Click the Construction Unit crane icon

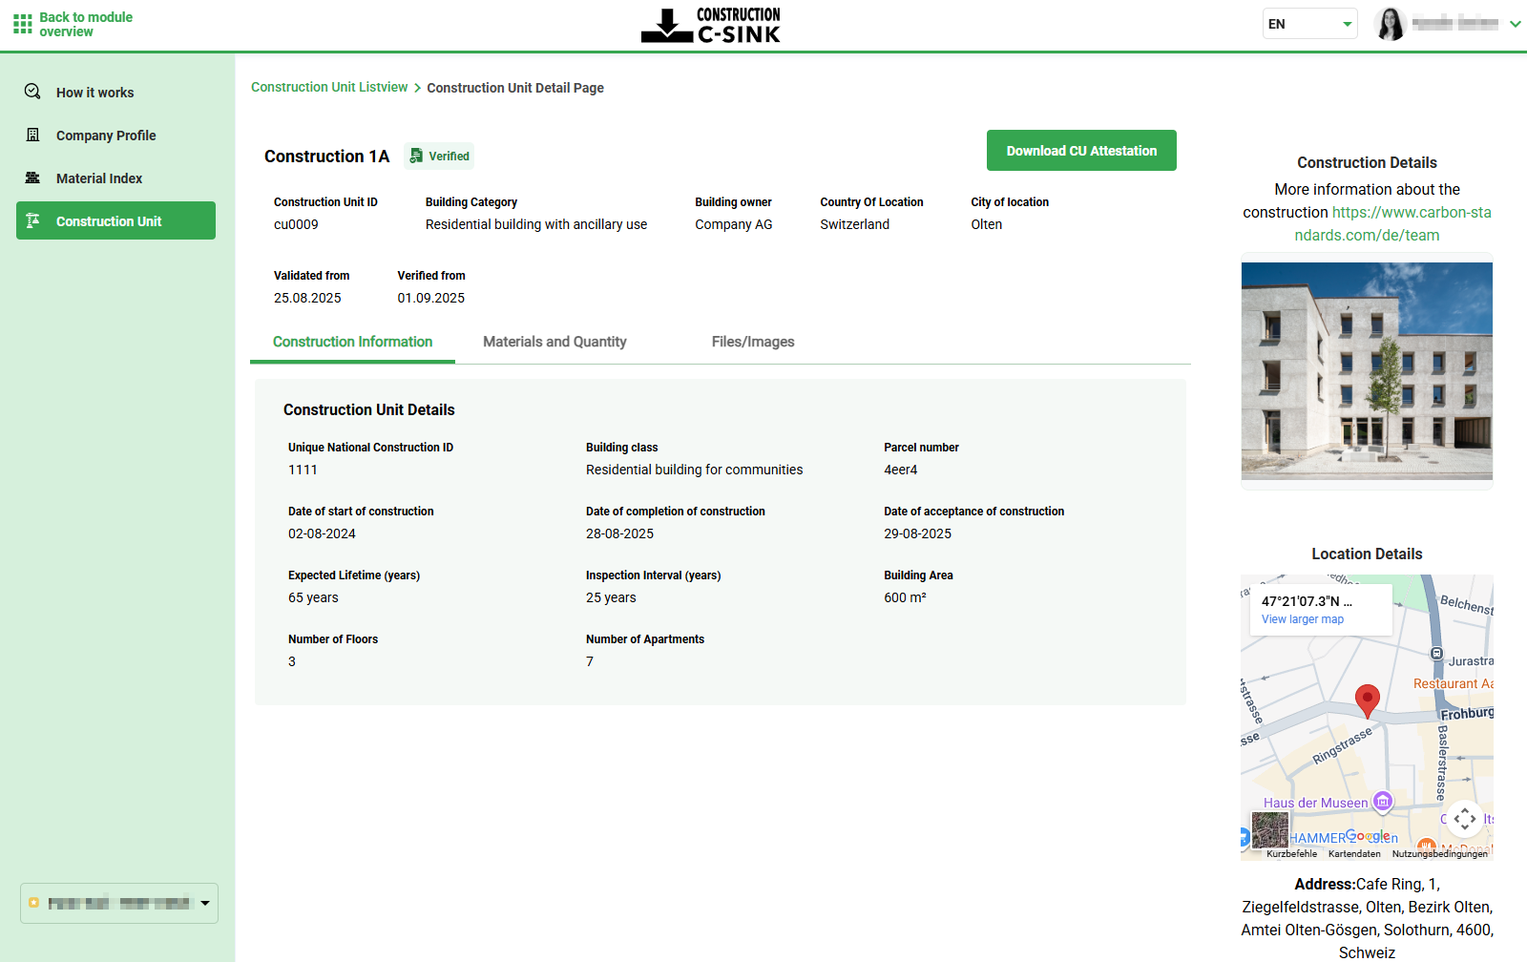(x=32, y=220)
